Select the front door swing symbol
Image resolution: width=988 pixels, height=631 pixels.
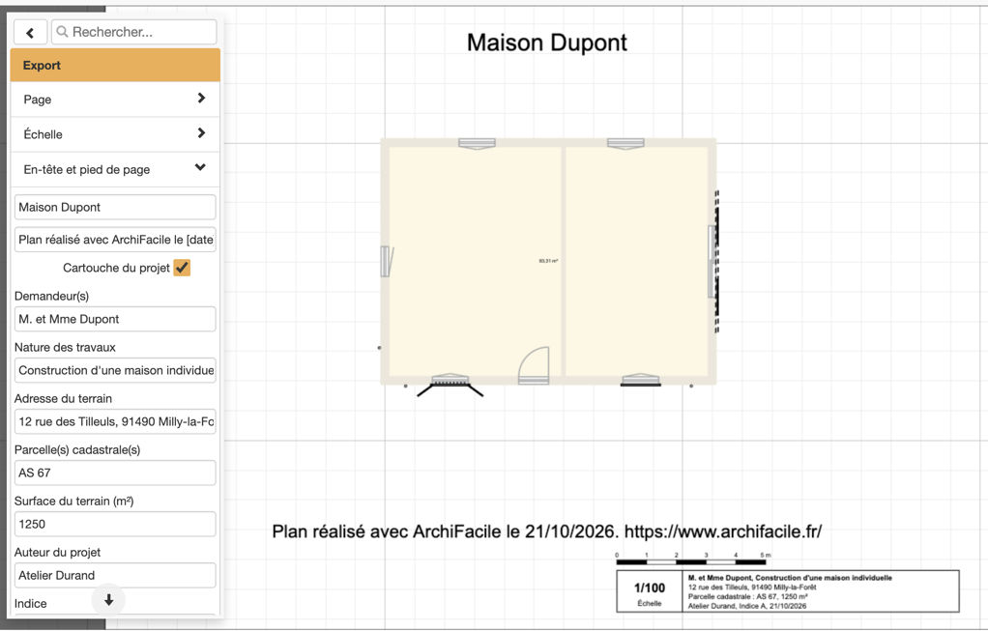[533, 365]
